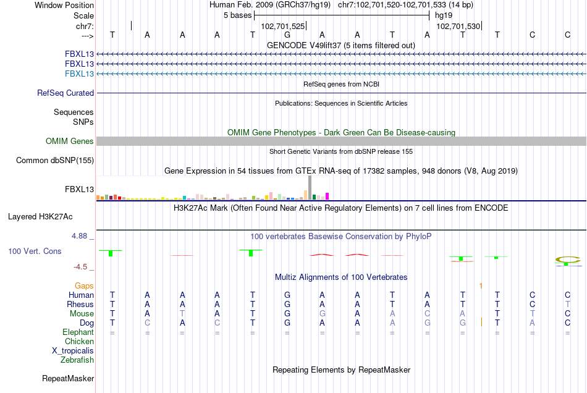Click the orange insertion mark in Dog row
This screenshot has width=587, height=393.
click(x=481, y=322)
